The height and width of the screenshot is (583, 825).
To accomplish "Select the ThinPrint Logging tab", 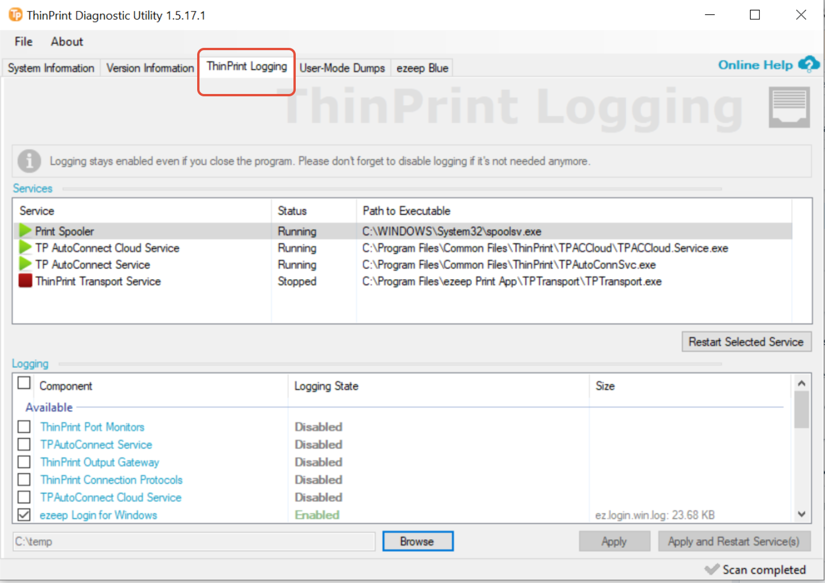I will (247, 66).
